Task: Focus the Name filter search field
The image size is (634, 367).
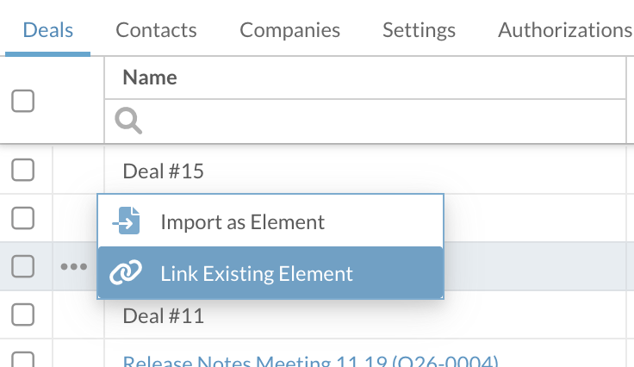Action: (x=379, y=121)
